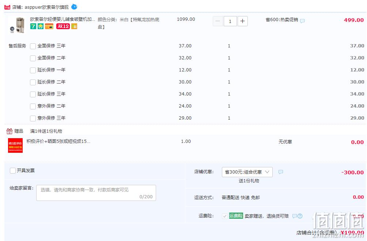The image size is (367, 241).
Task: Decrease quantity with the minus button
Action: 217,21
